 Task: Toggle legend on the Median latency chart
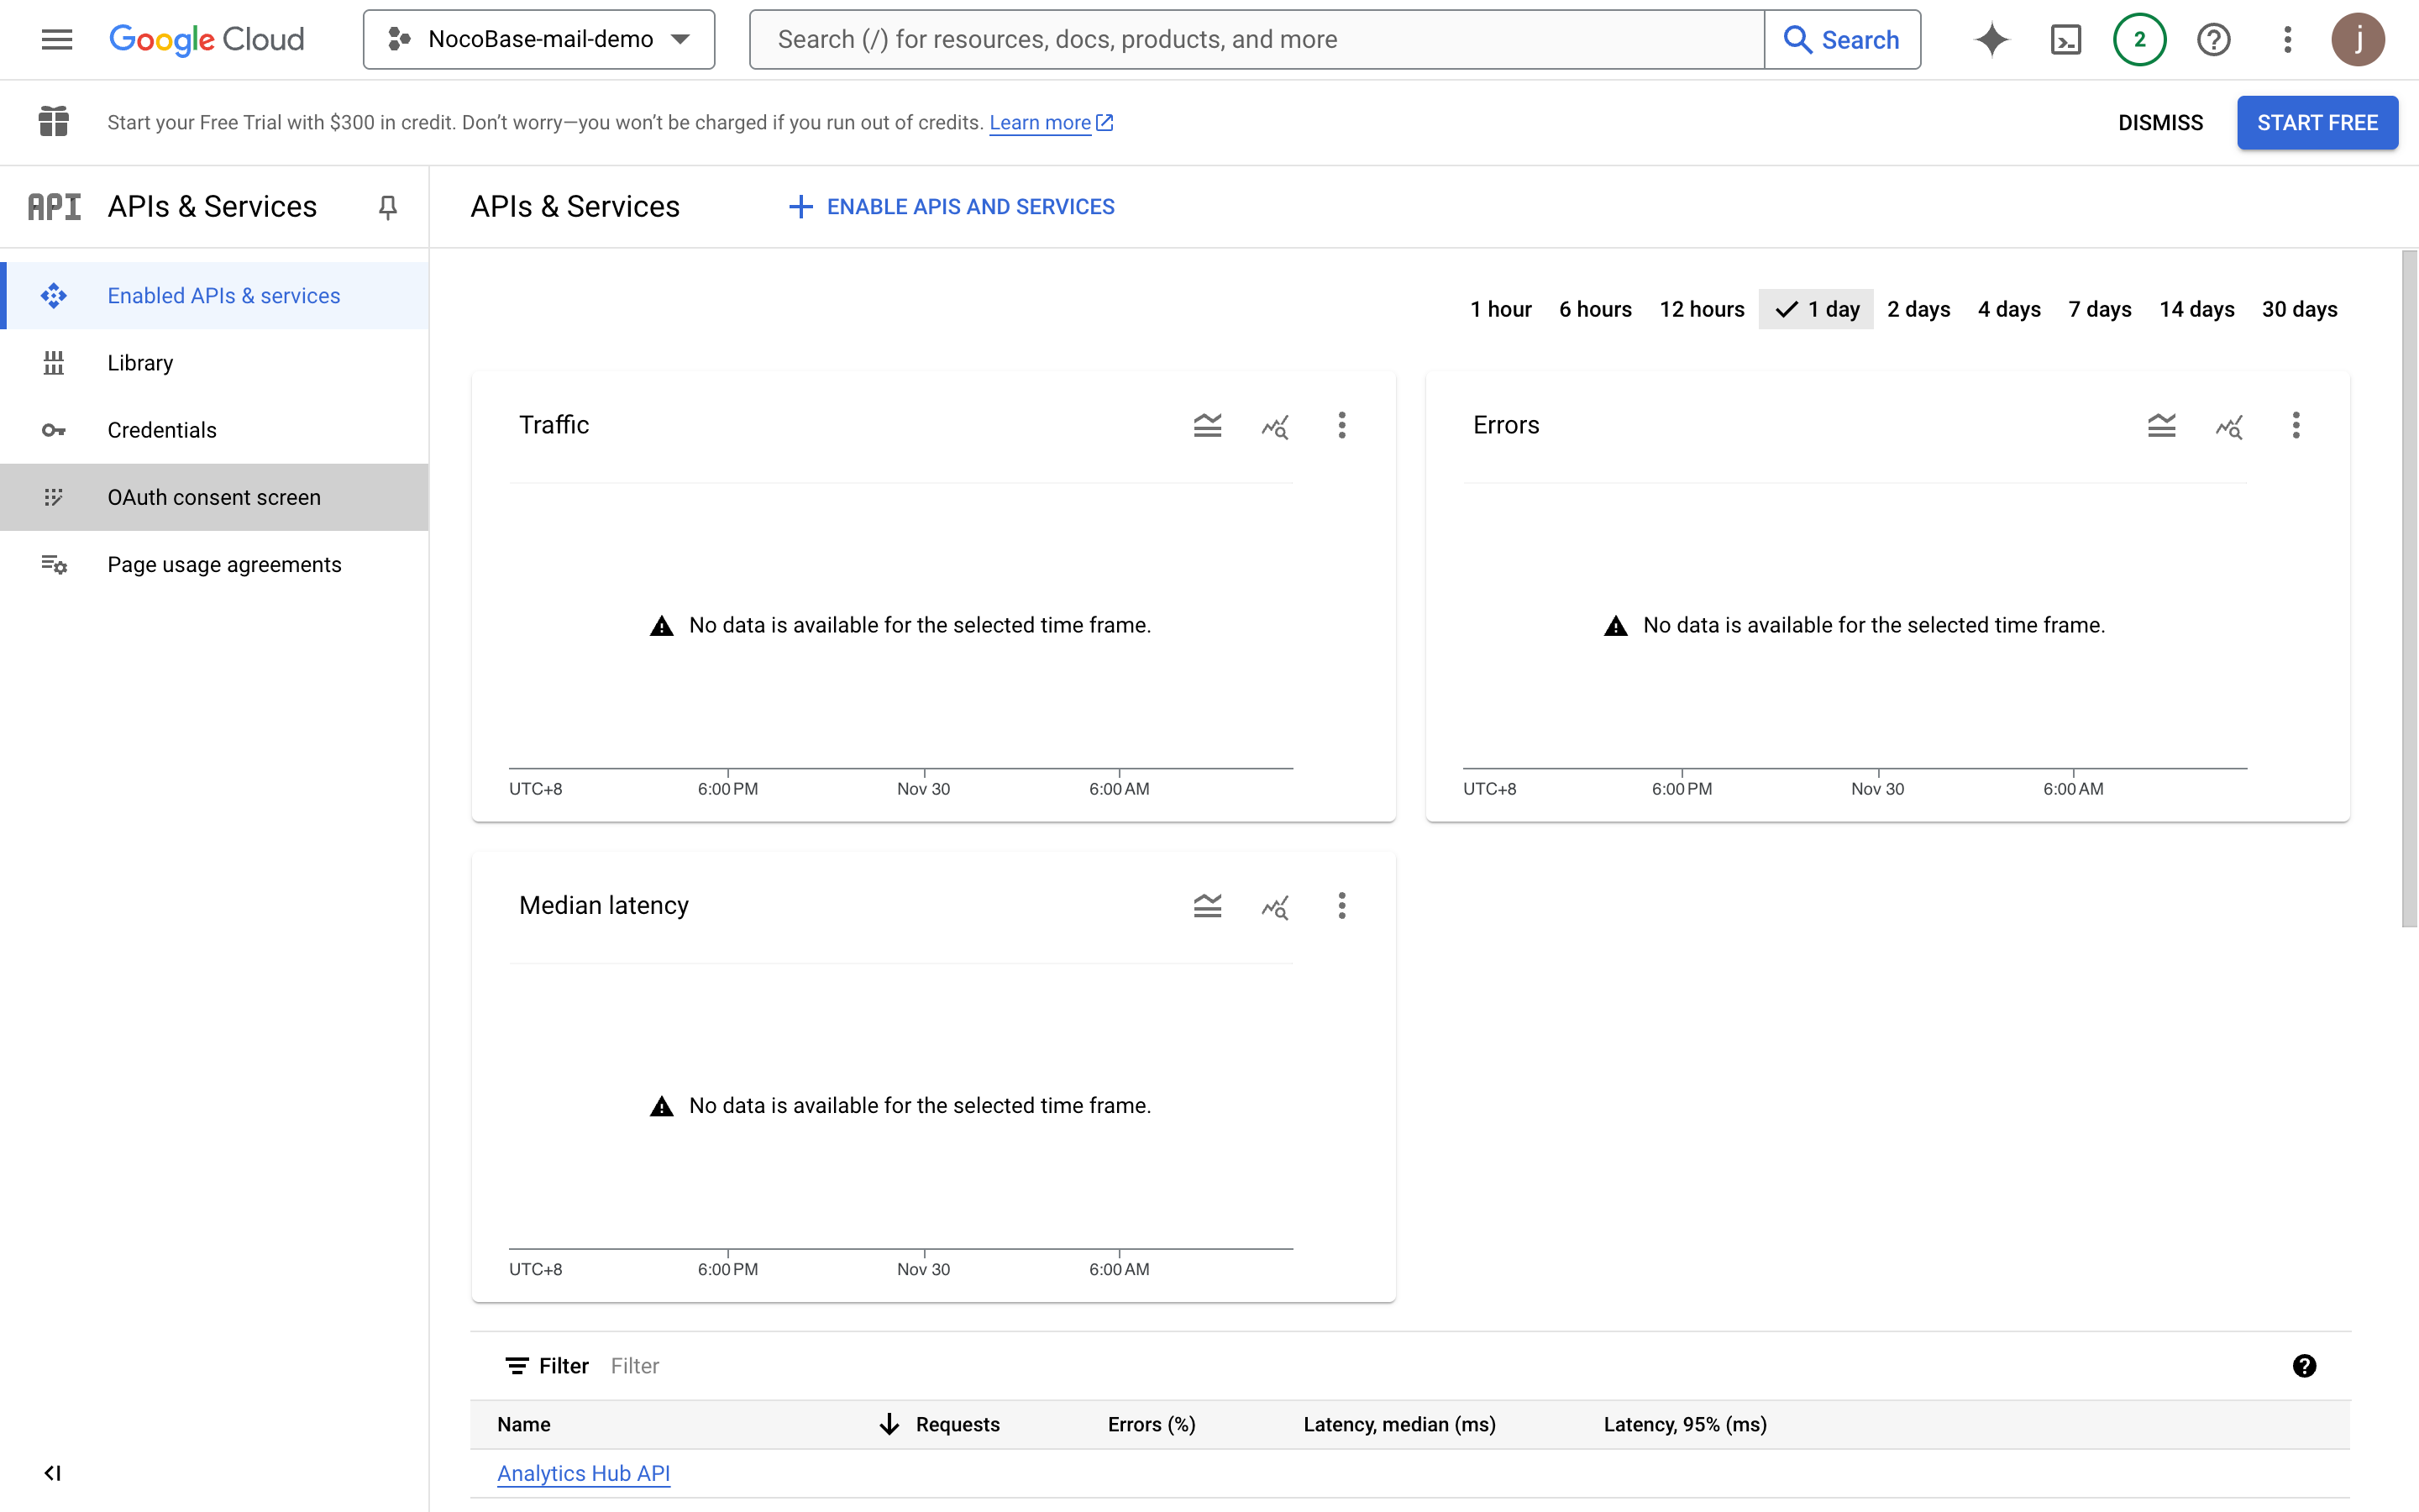[x=1208, y=906]
